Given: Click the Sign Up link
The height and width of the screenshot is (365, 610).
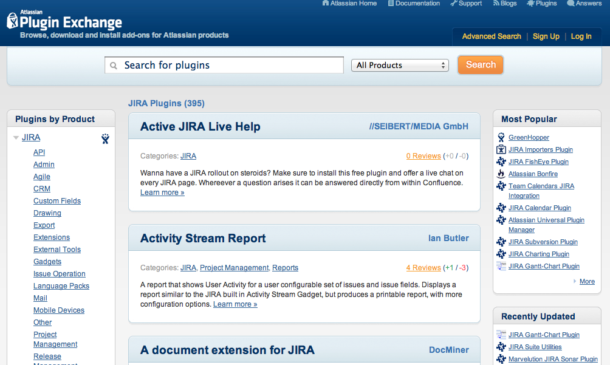Looking at the screenshot, I should [x=546, y=36].
